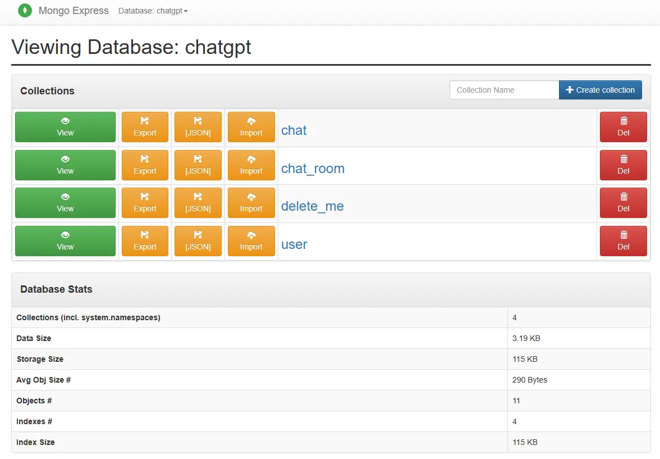This screenshot has height=459, width=660.
Task: Click the Export flag icon for user collection
Action: point(145,235)
